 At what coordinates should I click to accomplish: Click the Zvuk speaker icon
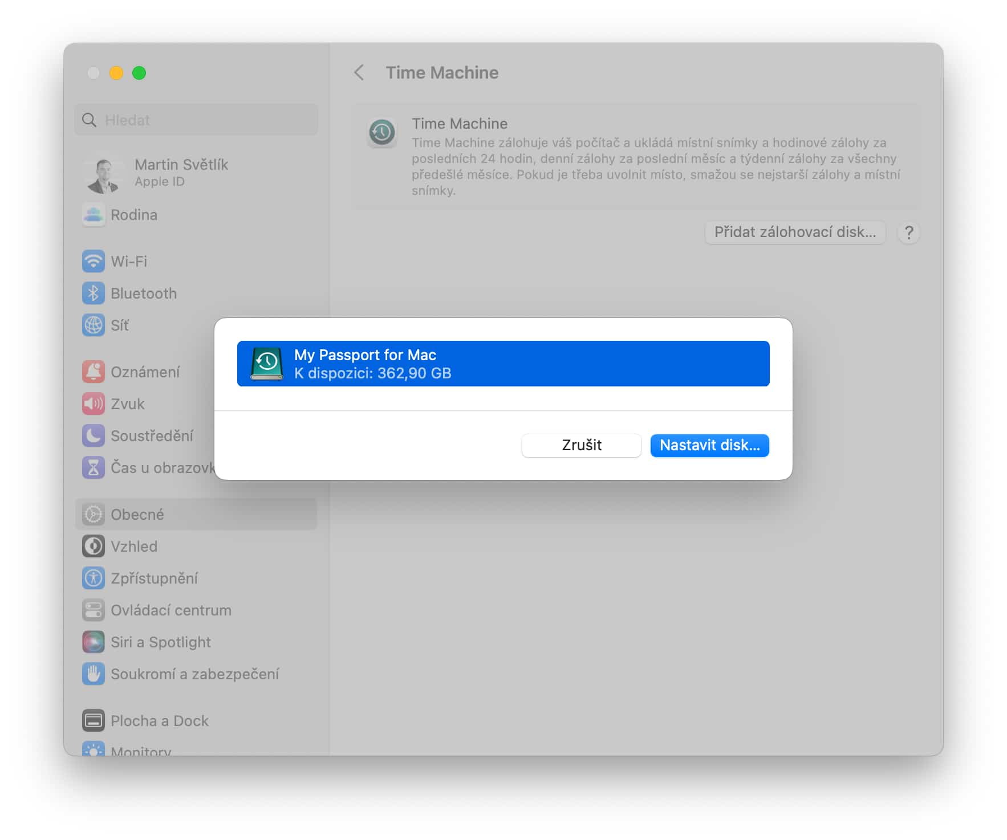click(94, 404)
